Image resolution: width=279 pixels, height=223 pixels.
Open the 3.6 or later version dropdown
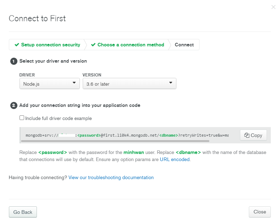coord(129,84)
